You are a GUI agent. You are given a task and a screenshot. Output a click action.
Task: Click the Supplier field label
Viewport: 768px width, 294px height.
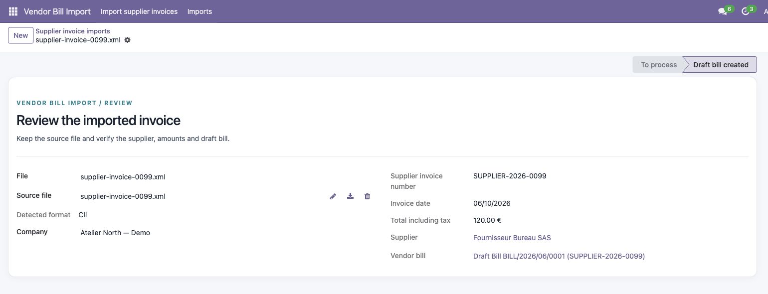point(404,237)
